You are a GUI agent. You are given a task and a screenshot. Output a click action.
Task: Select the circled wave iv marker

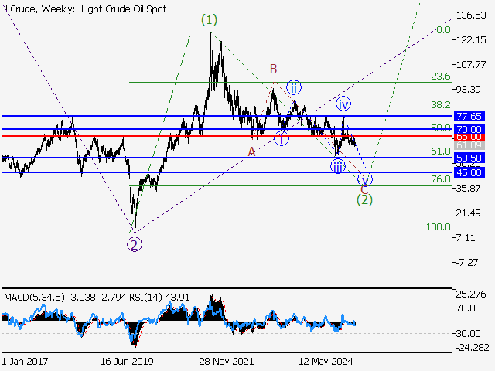point(343,103)
